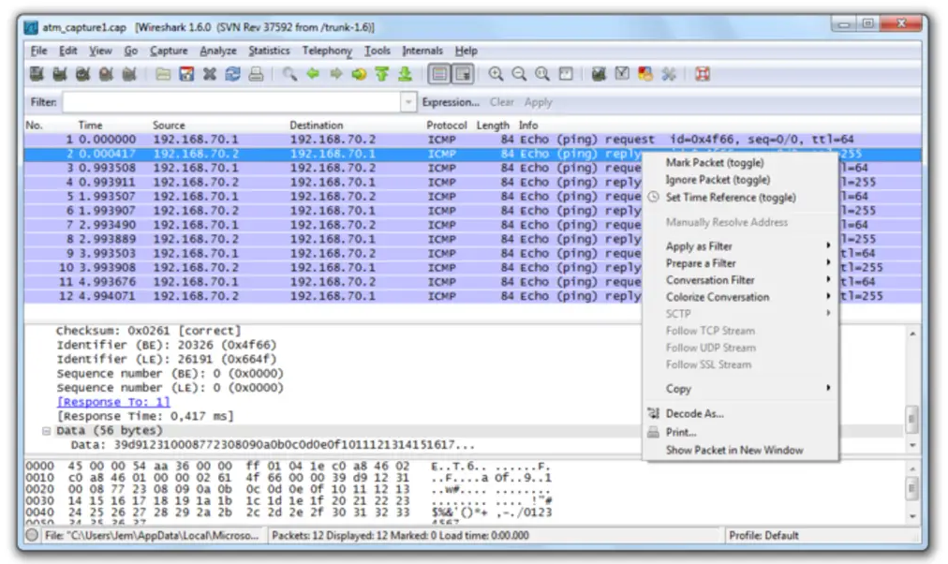The image size is (948, 564).
Task: Open the Capture Filters dialog icon
Action: [599, 74]
